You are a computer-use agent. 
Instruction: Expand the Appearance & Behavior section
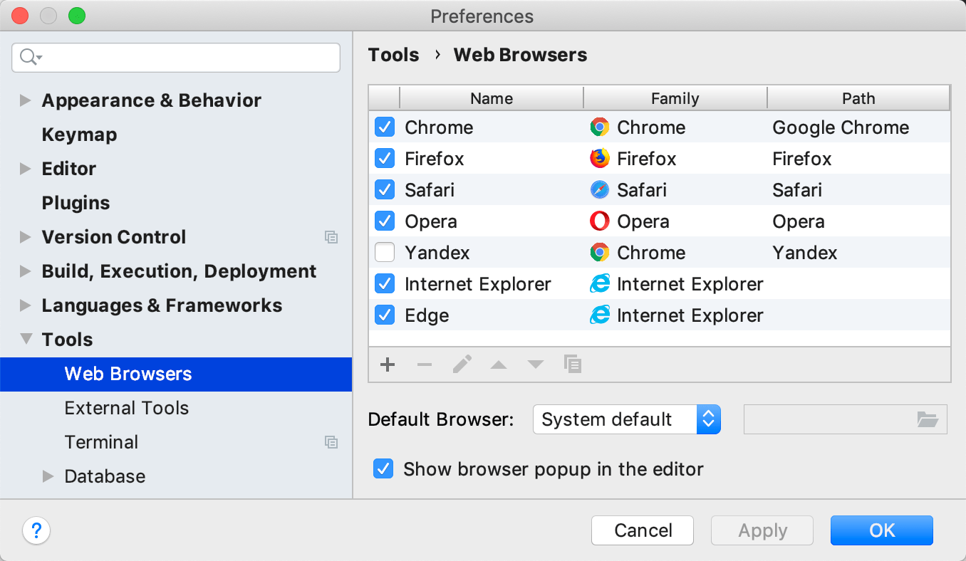point(26,100)
